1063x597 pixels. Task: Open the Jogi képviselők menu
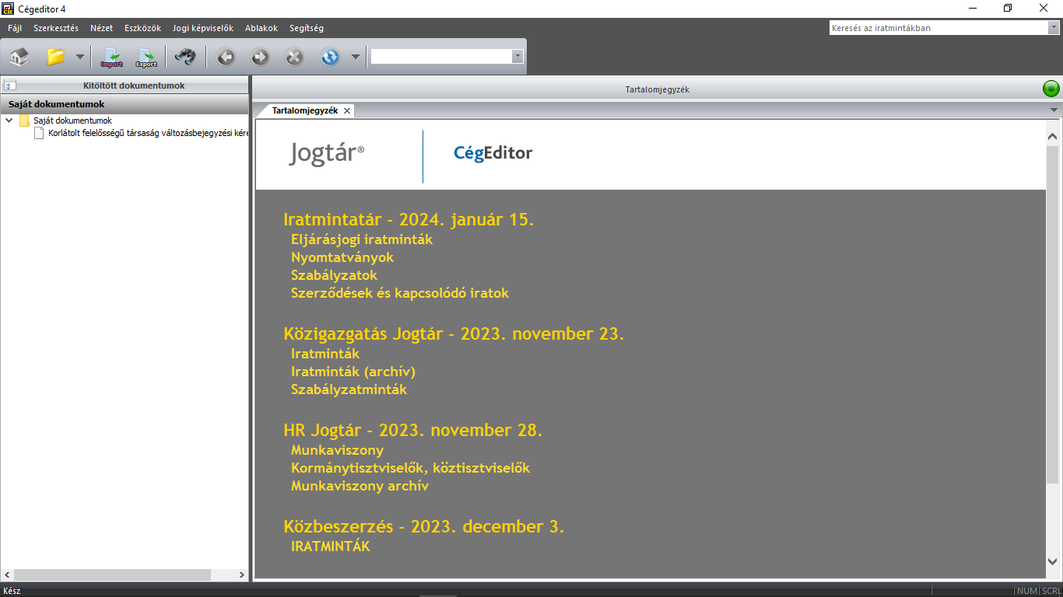pyautogui.click(x=202, y=28)
